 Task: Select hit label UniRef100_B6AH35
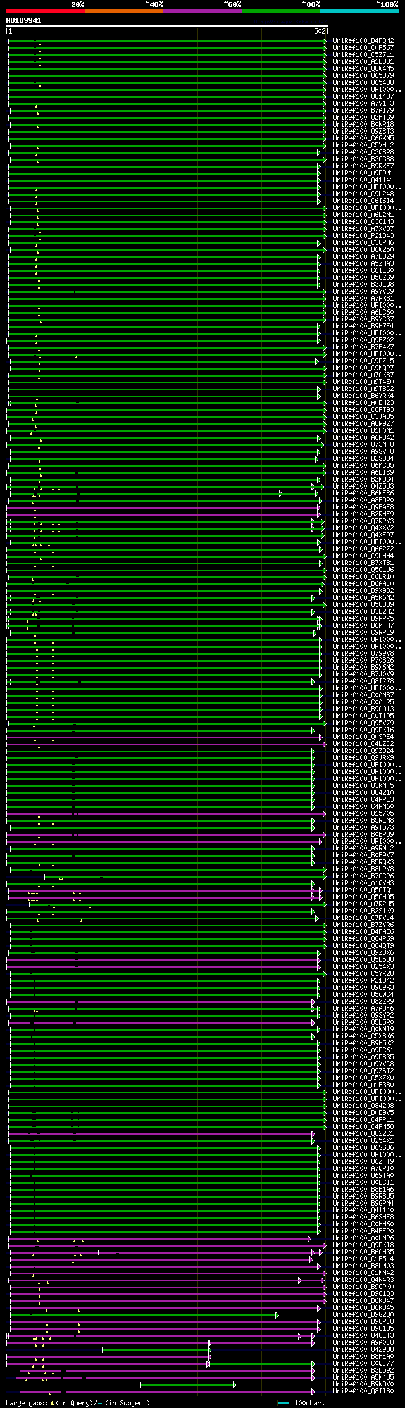point(363,1252)
